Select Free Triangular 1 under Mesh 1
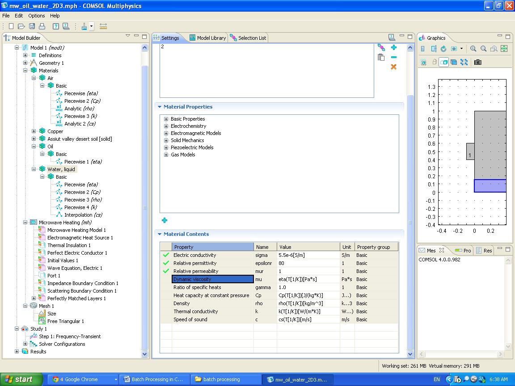 pos(65,321)
